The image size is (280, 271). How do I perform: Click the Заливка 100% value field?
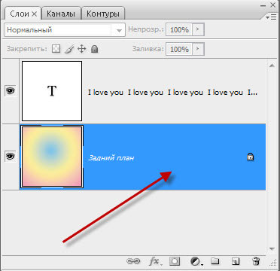click(179, 49)
